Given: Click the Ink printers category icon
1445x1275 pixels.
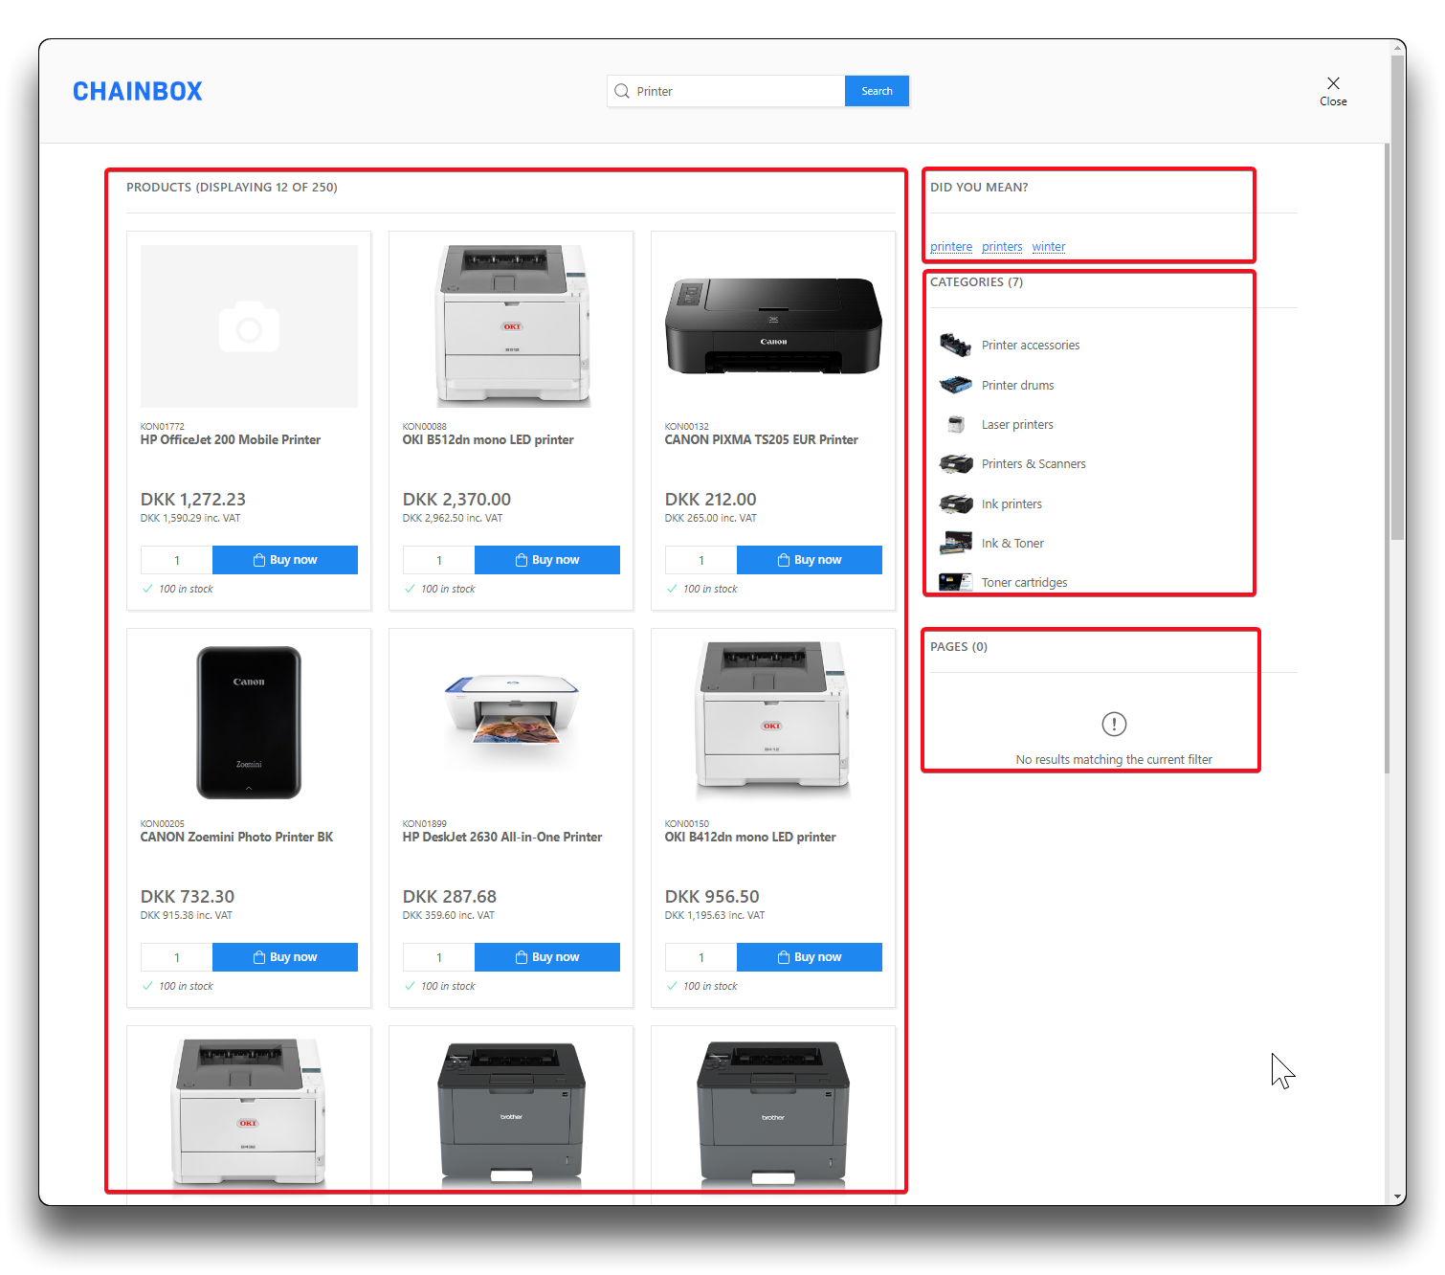Looking at the screenshot, I should click(956, 503).
